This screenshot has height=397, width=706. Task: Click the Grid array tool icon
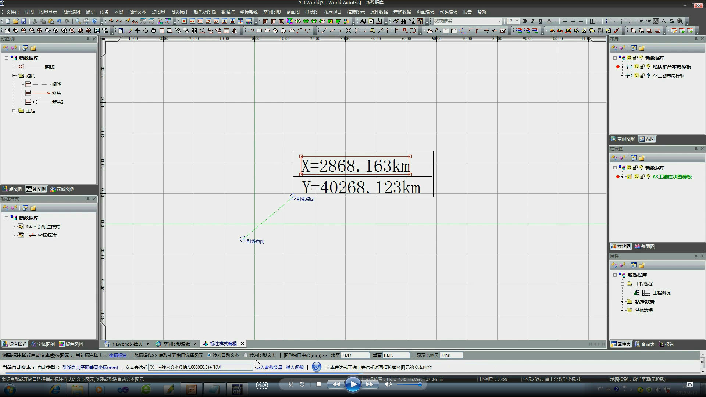[x=194, y=31]
